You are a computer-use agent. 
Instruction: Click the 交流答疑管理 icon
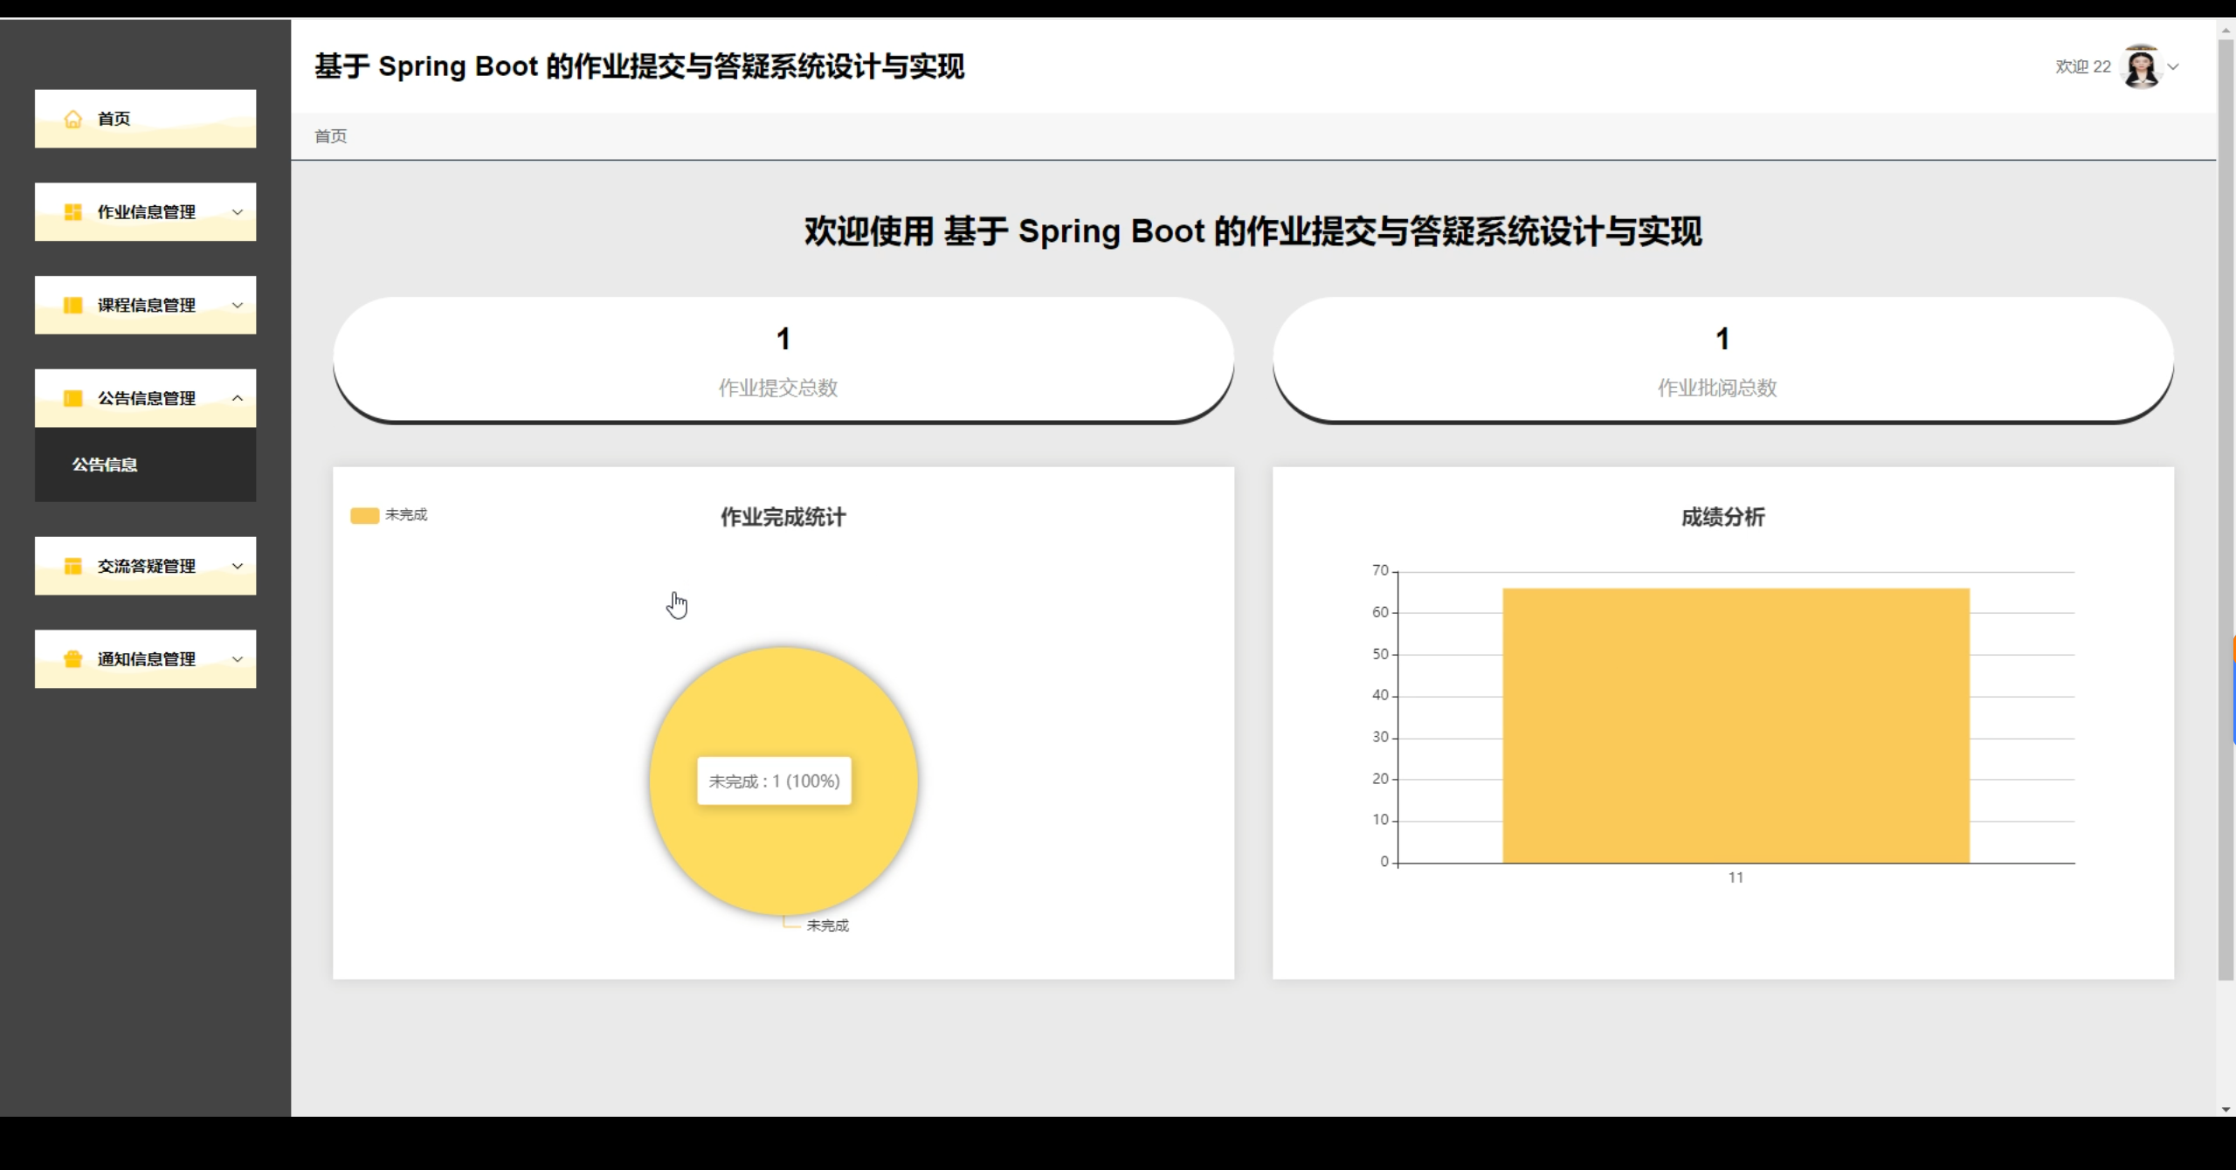click(x=73, y=566)
